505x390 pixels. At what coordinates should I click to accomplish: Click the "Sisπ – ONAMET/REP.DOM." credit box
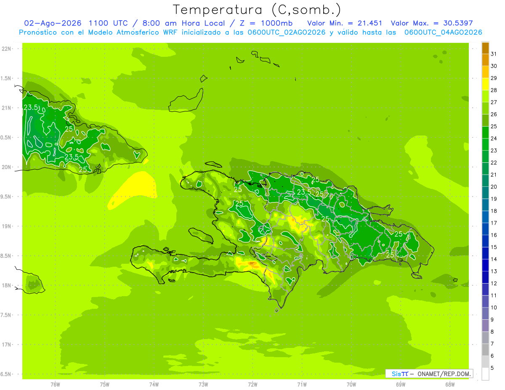tap(429, 374)
